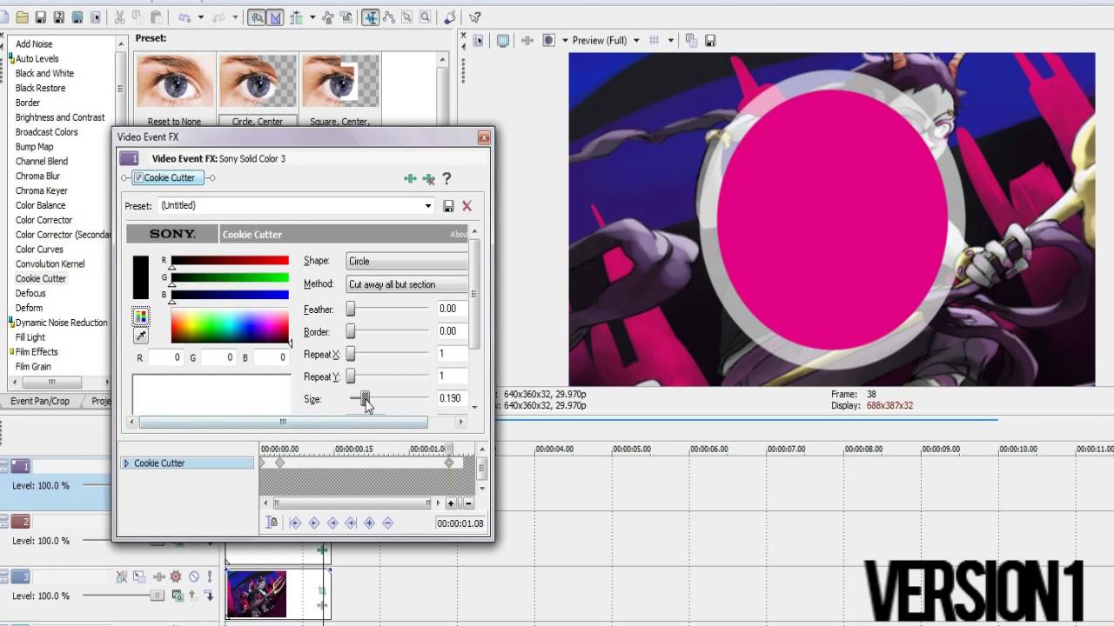Open the Preset (Untitled) dropdown
This screenshot has width=1114, height=626.
[x=428, y=206]
